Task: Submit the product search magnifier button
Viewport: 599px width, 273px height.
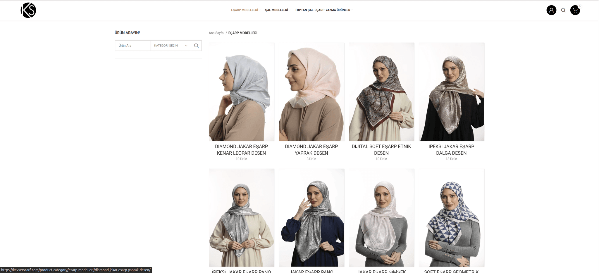Action: (196, 46)
